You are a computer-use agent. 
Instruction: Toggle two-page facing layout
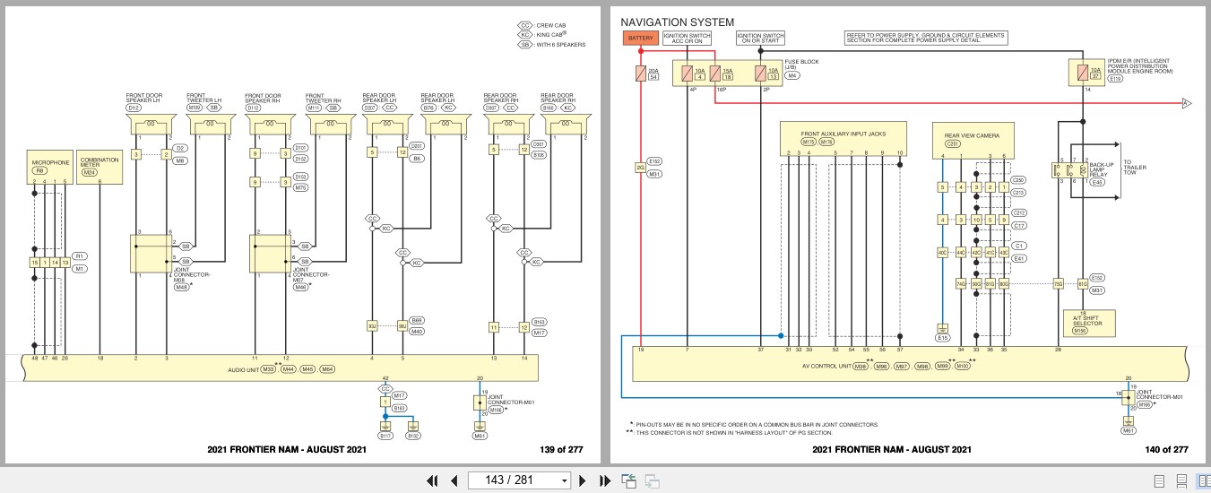[x=1203, y=481]
